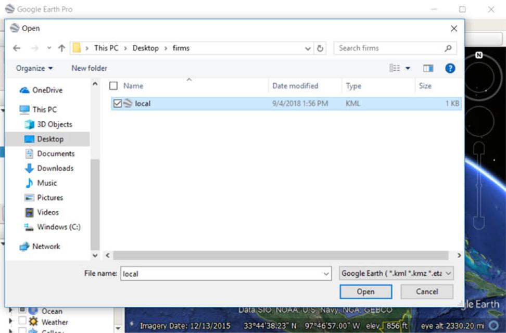This screenshot has height=333, width=506.
Task: Click the Open button
Action: point(365,292)
